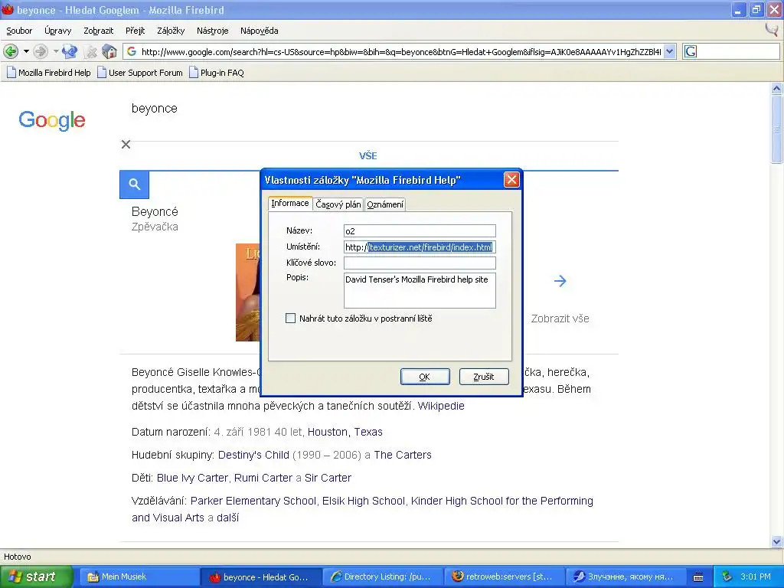Click the system tray icon beside the clock
The width and height of the screenshot is (784, 588).
tap(727, 577)
